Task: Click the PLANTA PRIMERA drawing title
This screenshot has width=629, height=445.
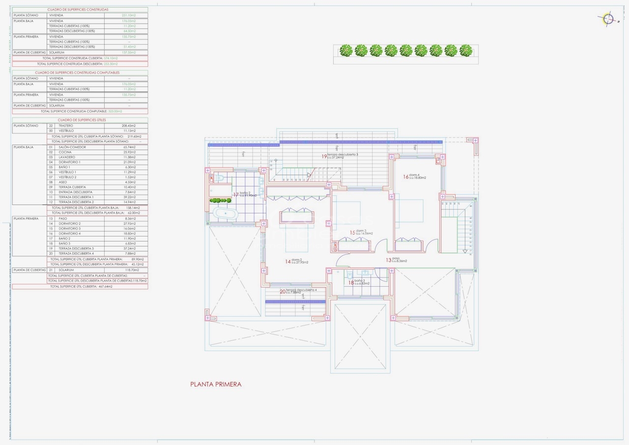Action: pos(216,385)
